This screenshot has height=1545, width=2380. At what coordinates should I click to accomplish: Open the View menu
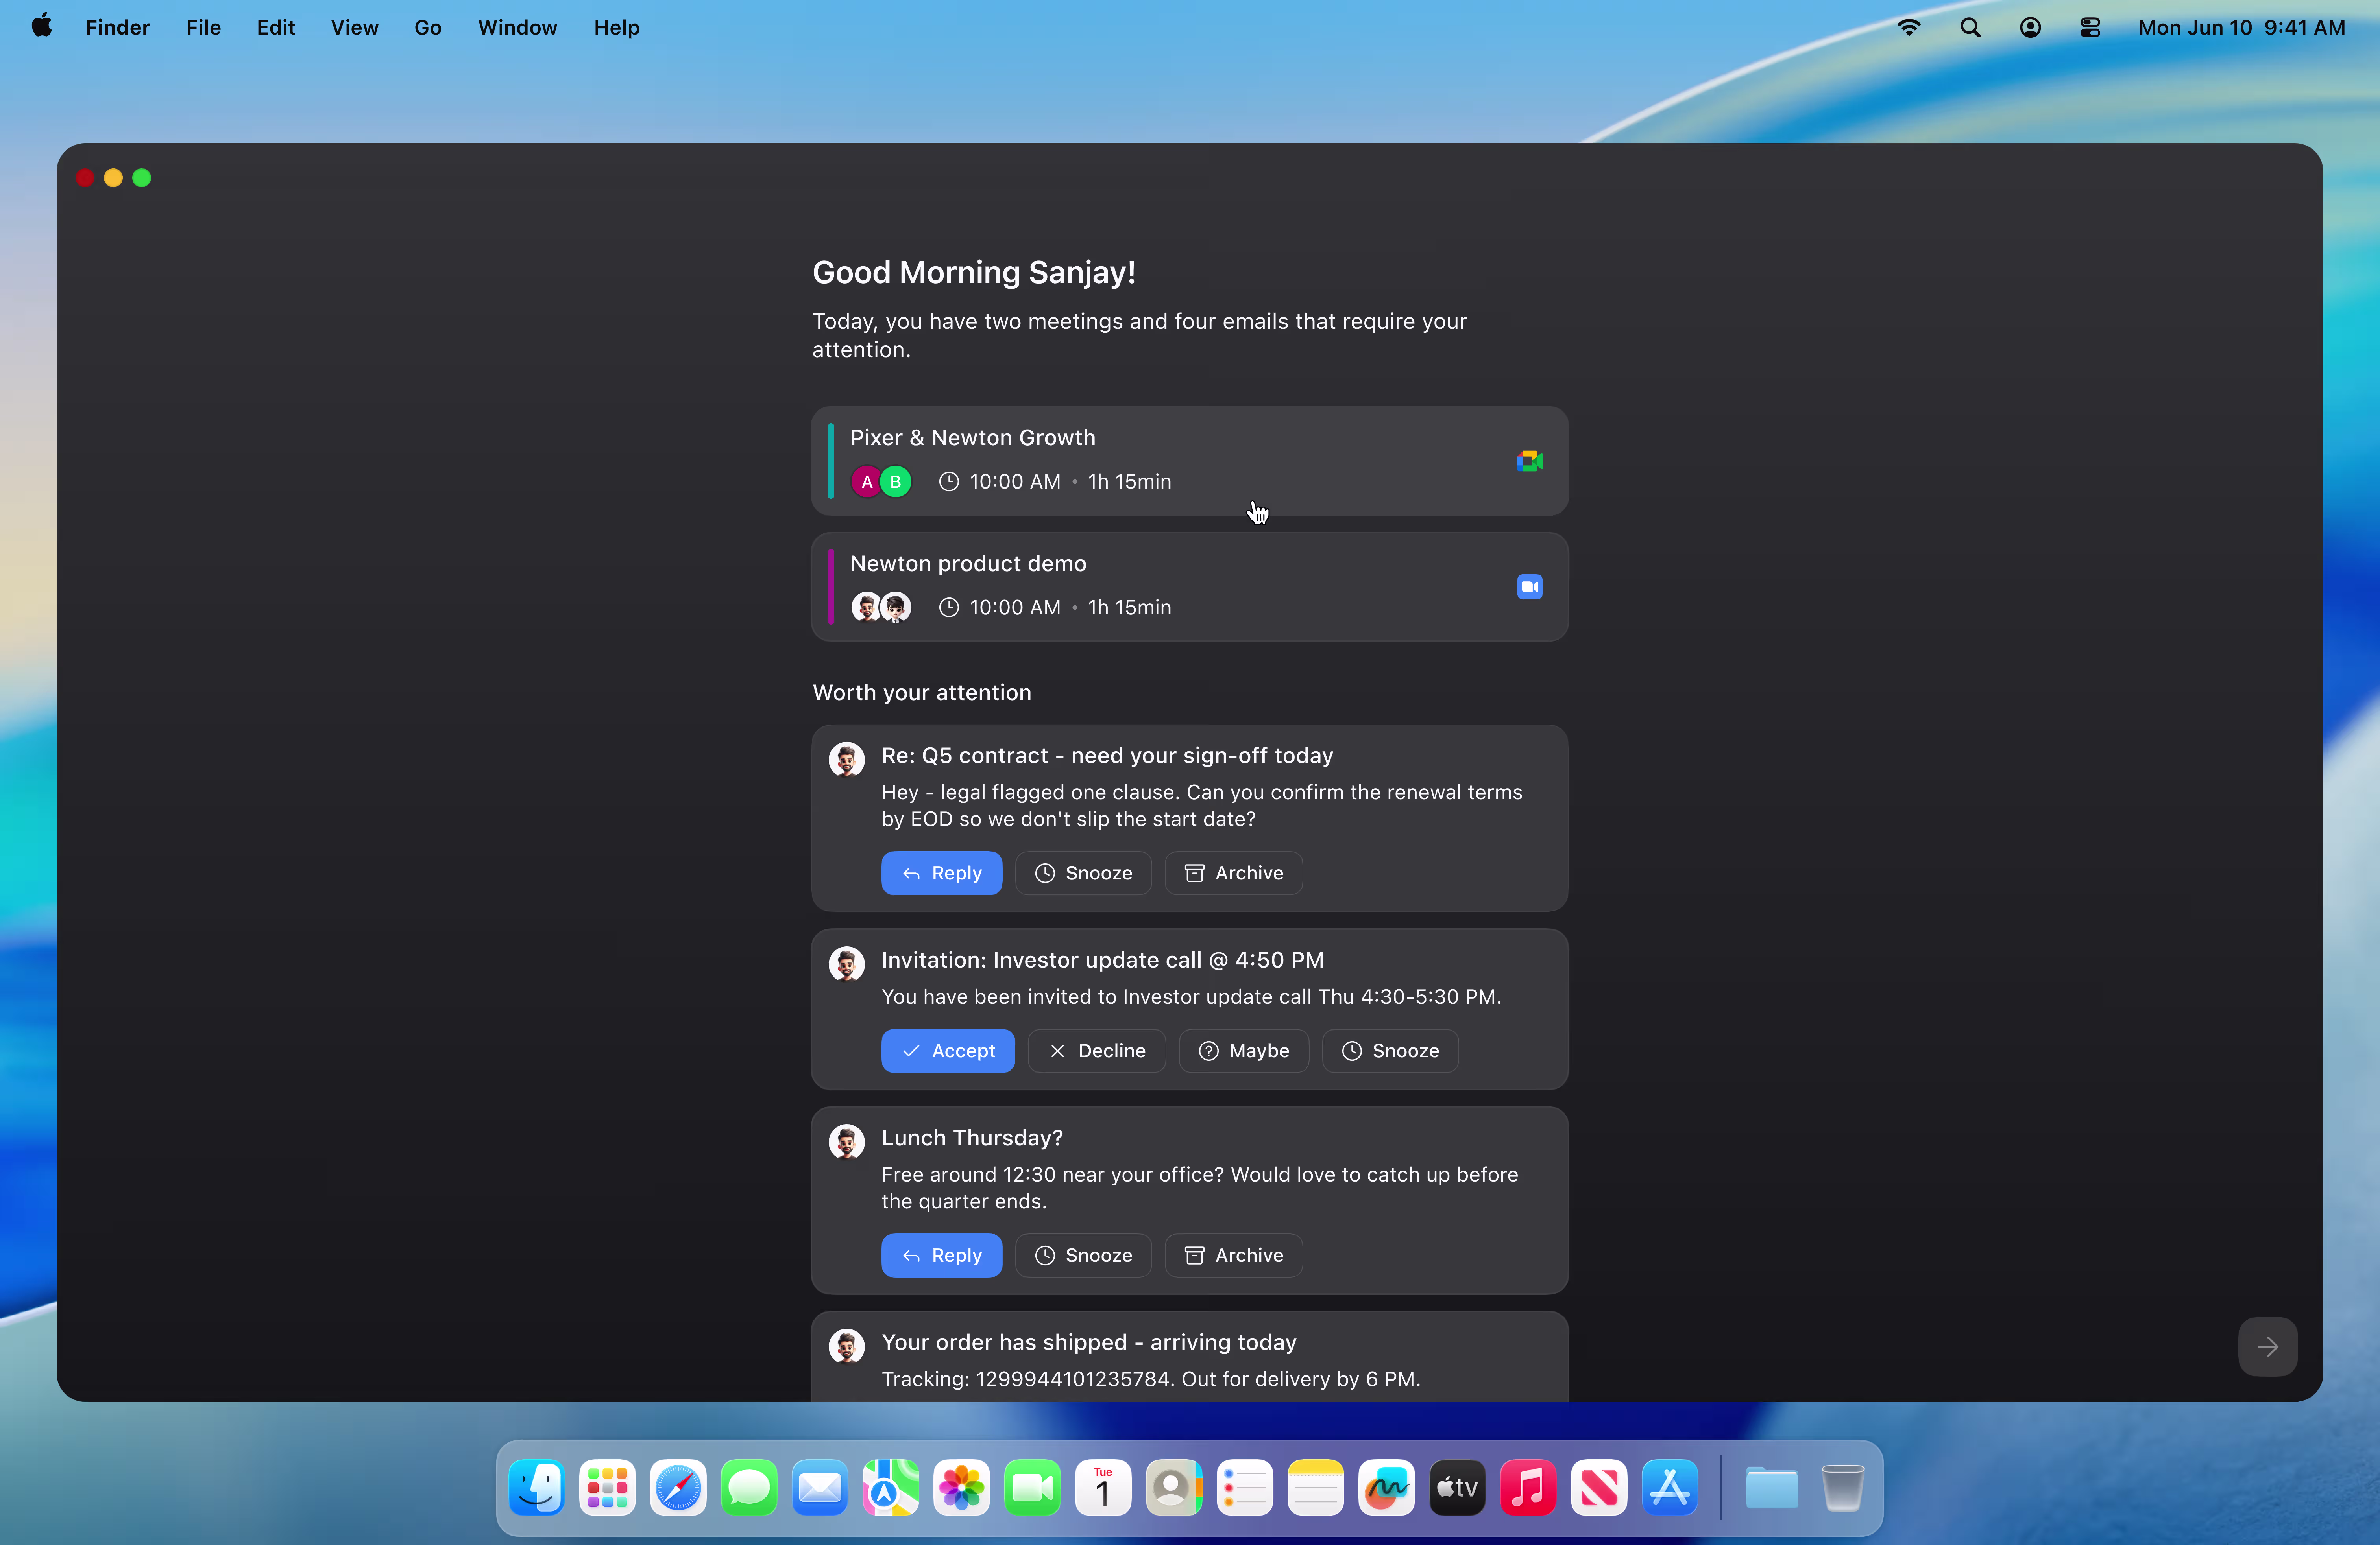point(354,27)
